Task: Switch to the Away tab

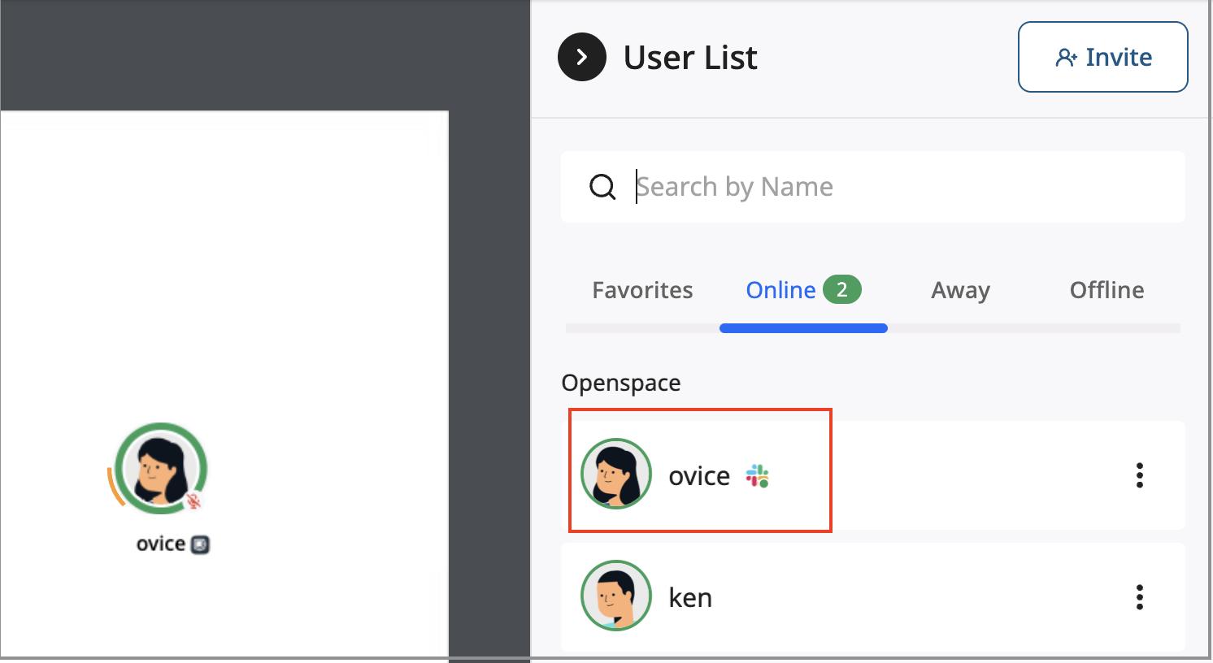Action: [x=960, y=289]
